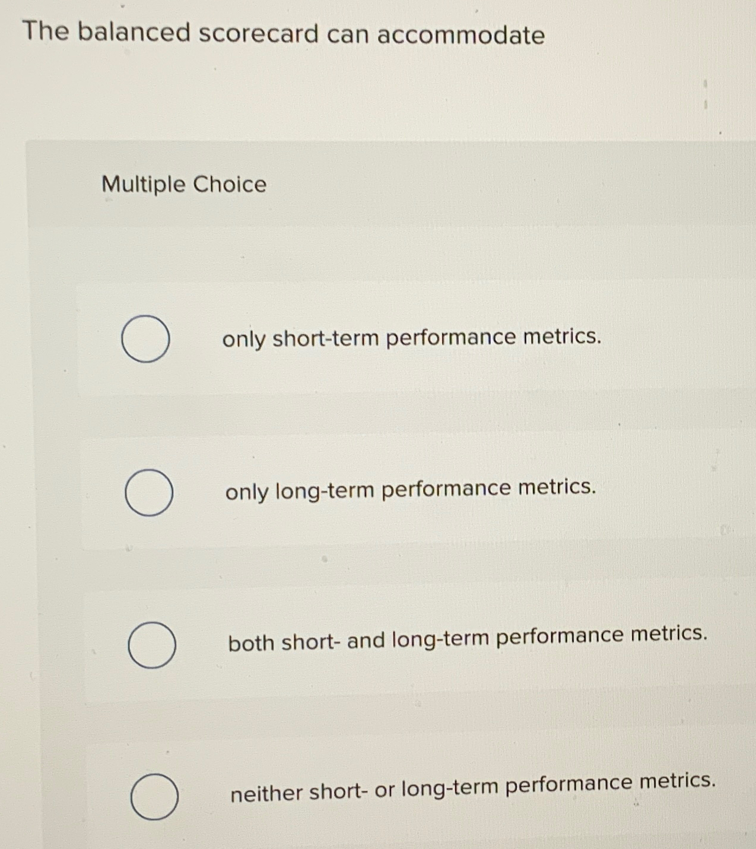Select the radio button for neither short- or long-term metrics
Viewport: 756px width, 849px height.
click(155, 796)
